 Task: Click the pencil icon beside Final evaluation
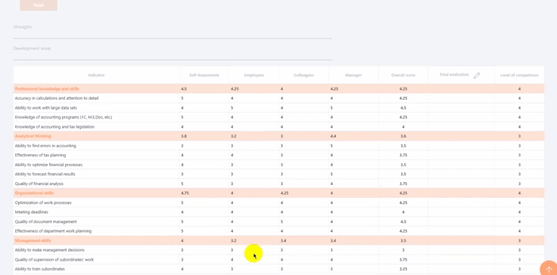(x=477, y=76)
